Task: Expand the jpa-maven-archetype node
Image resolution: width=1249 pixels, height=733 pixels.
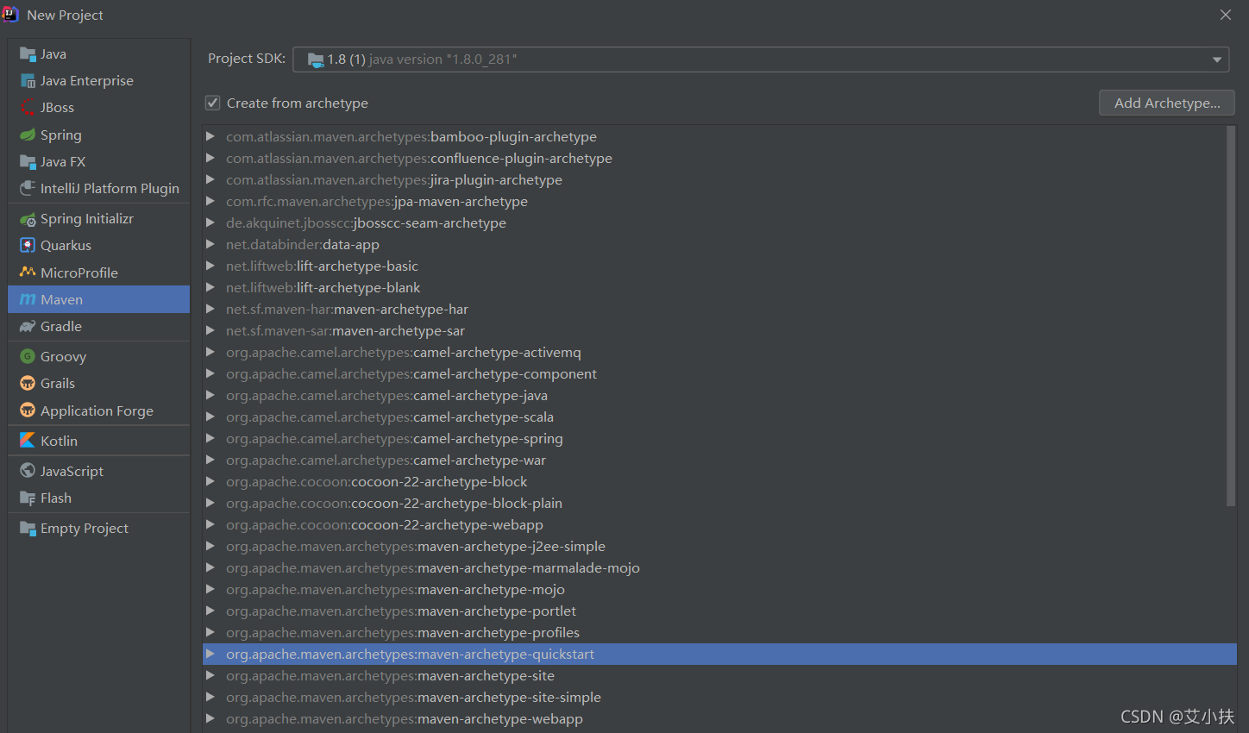Action: pos(210,201)
